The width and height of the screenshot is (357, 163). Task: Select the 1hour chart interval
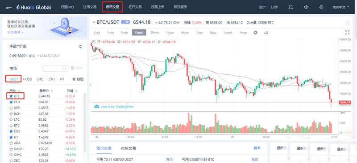[x=170, y=33]
